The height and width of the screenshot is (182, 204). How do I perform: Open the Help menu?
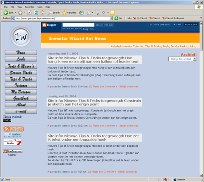pyautogui.click(x=48, y=7)
